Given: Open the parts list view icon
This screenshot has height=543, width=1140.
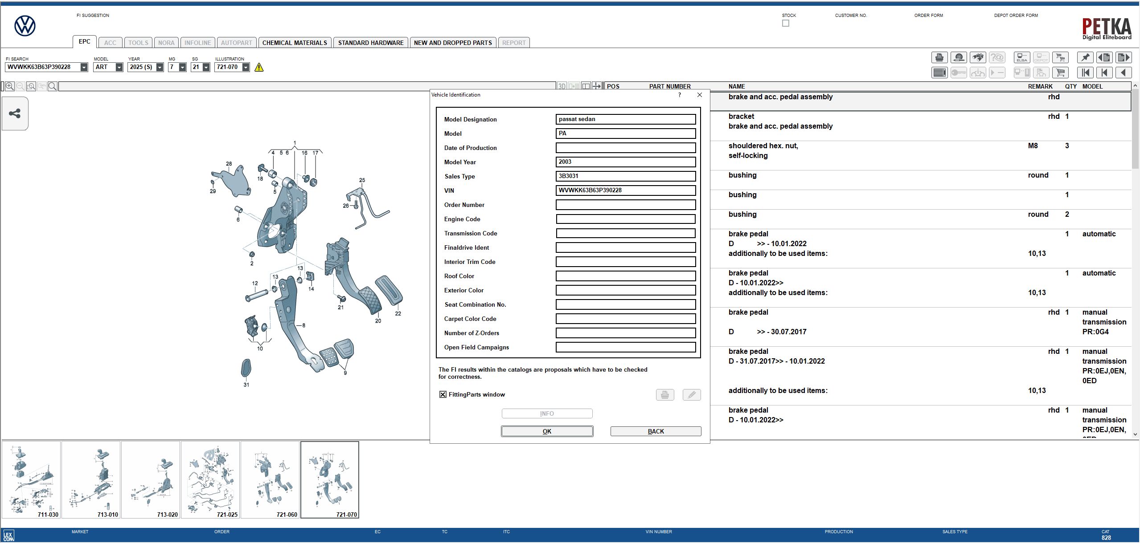Looking at the screenshot, I should click(939, 73).
